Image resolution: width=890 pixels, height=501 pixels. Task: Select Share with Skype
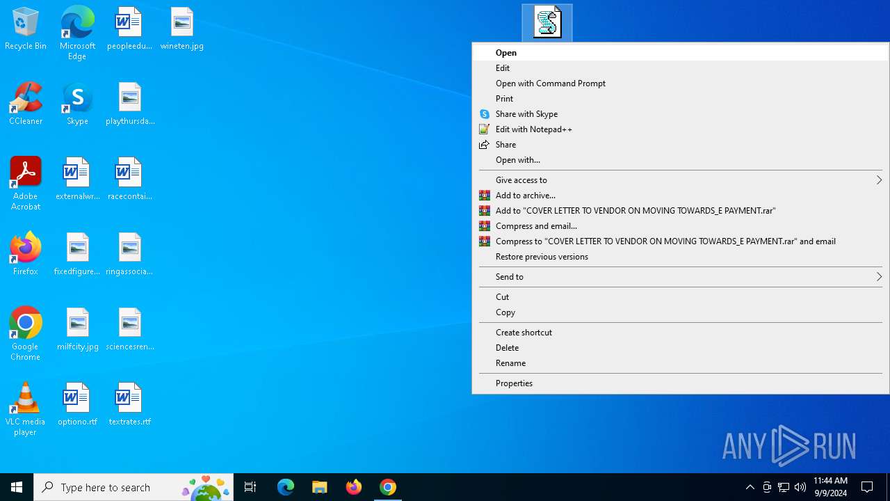click(x=681, y=114)
